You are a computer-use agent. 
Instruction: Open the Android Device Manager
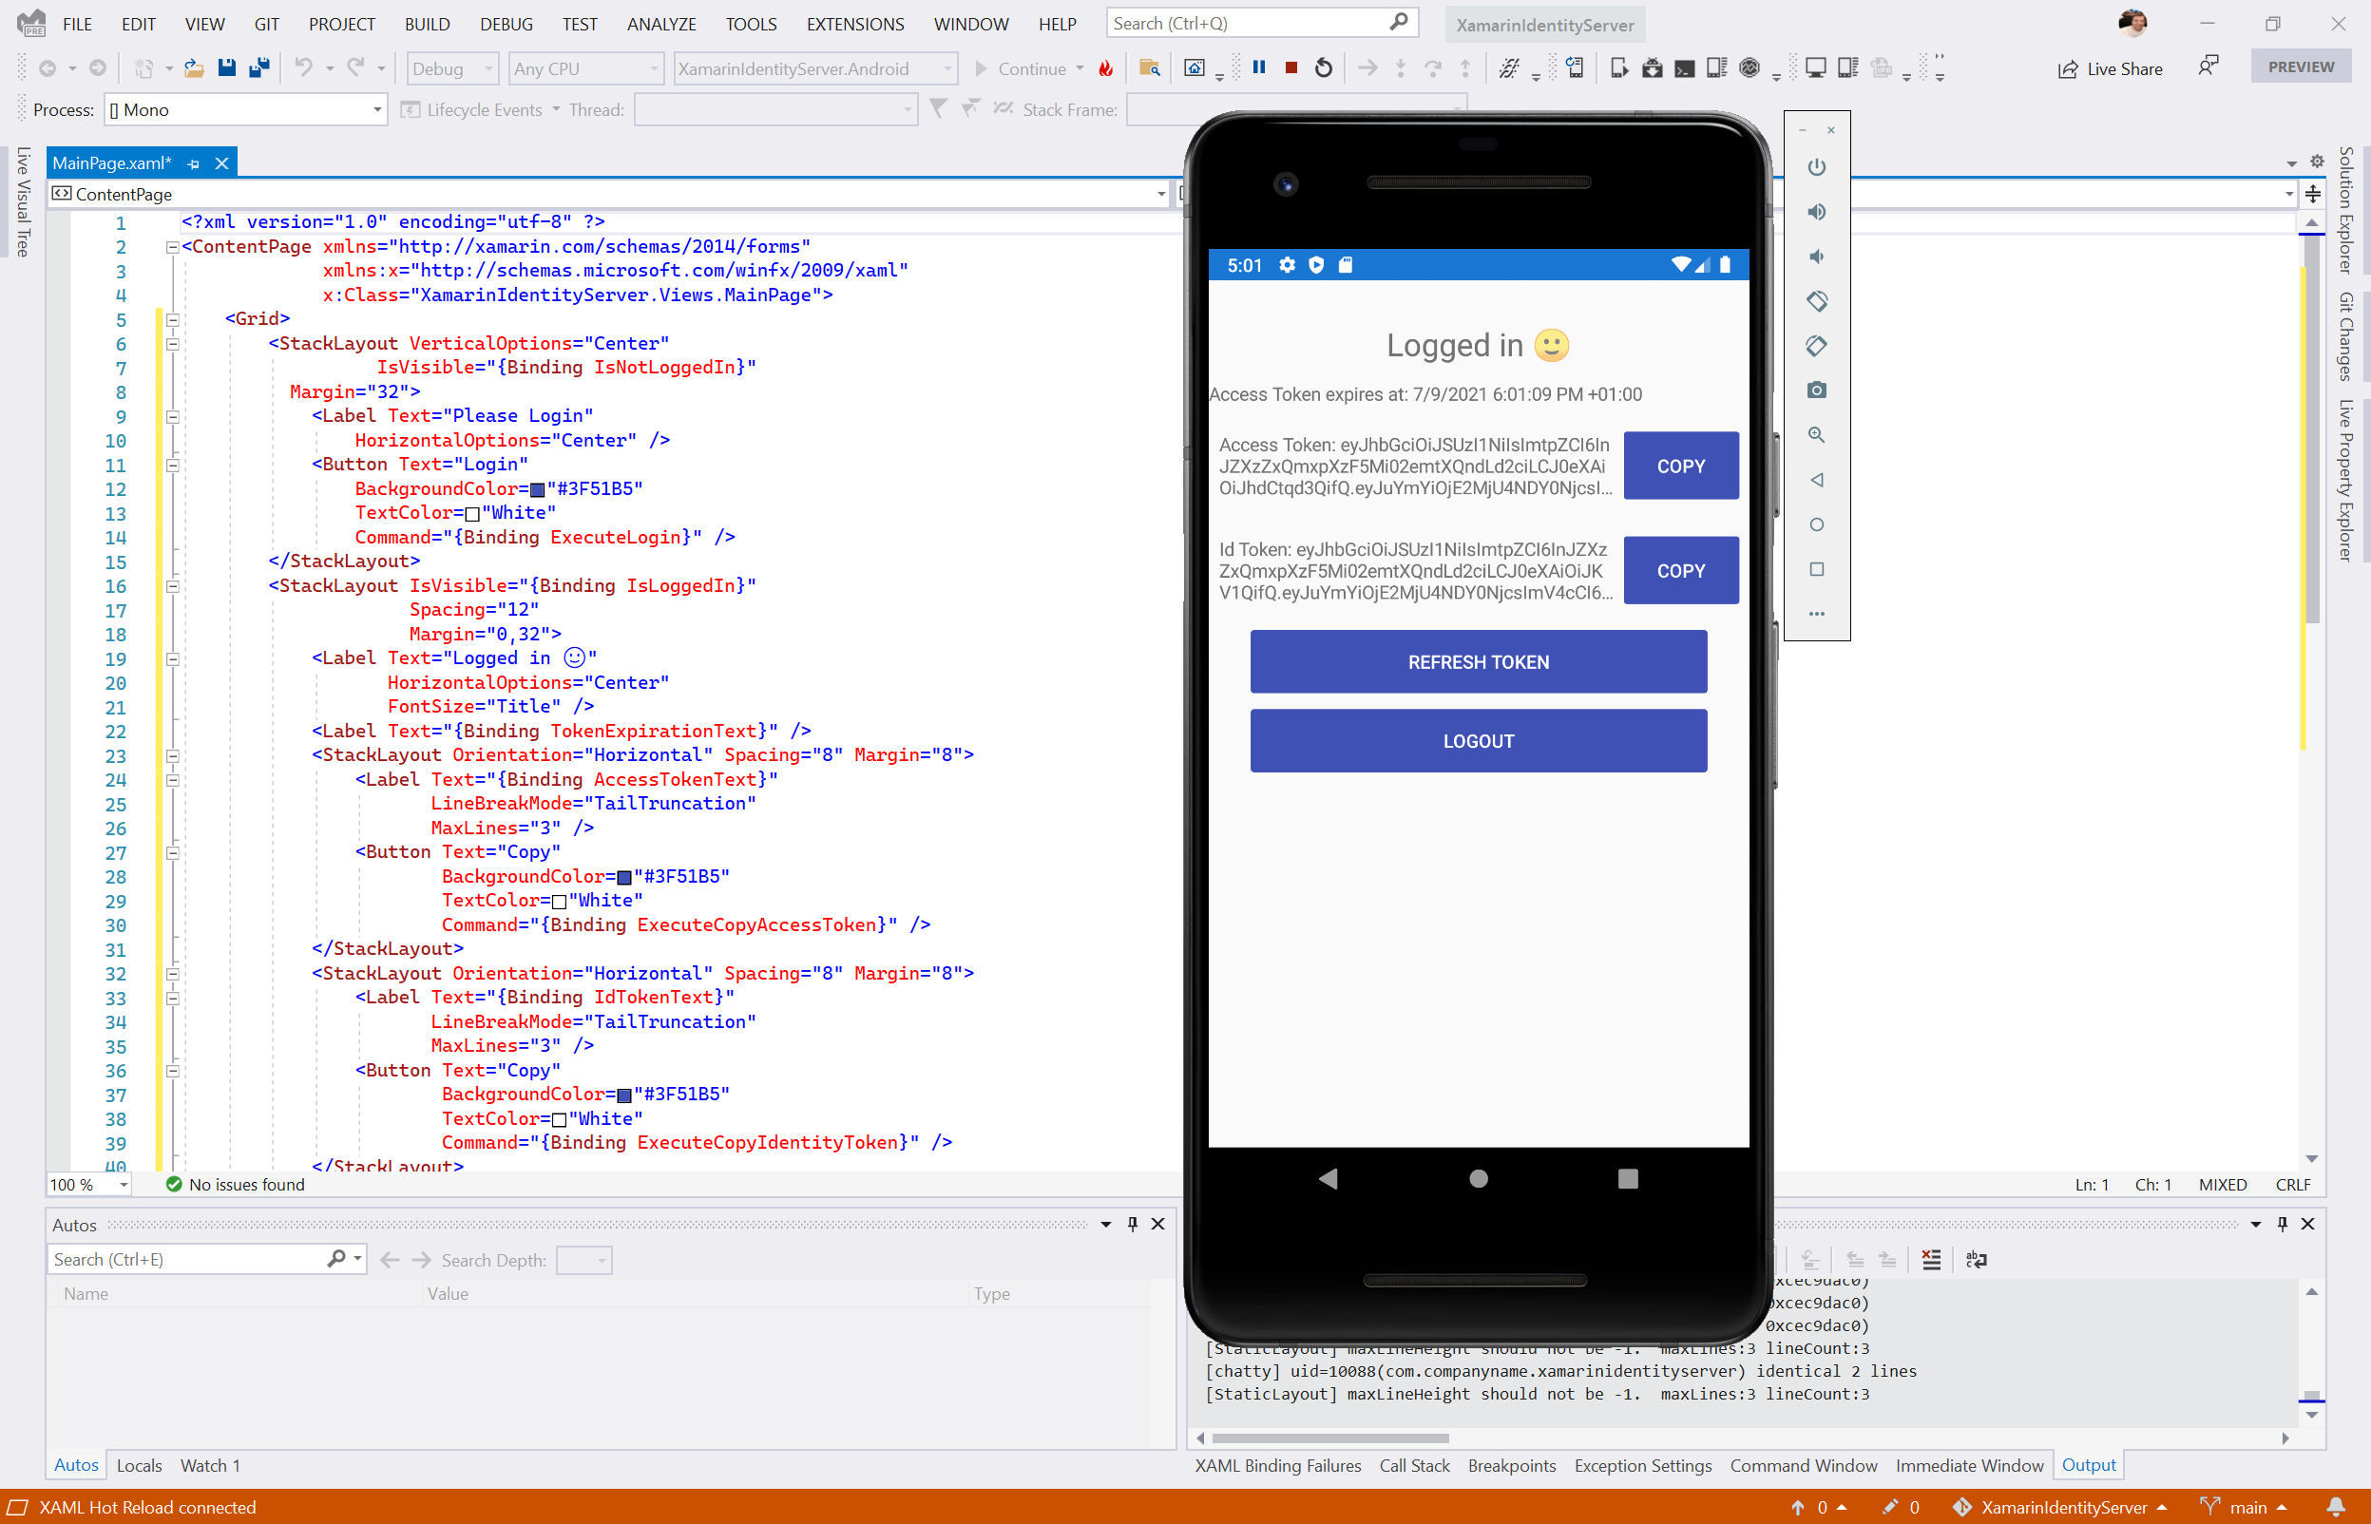coord(1715,68)
